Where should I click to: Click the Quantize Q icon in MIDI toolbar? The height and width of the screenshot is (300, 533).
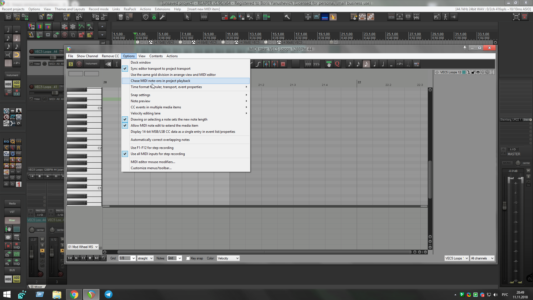point(337,64)
